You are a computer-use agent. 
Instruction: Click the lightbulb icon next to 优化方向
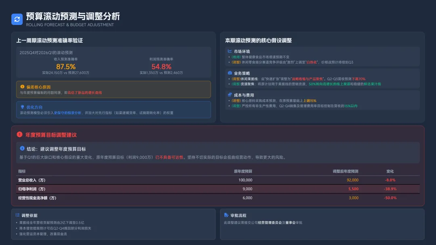click(x=22, y=107)
